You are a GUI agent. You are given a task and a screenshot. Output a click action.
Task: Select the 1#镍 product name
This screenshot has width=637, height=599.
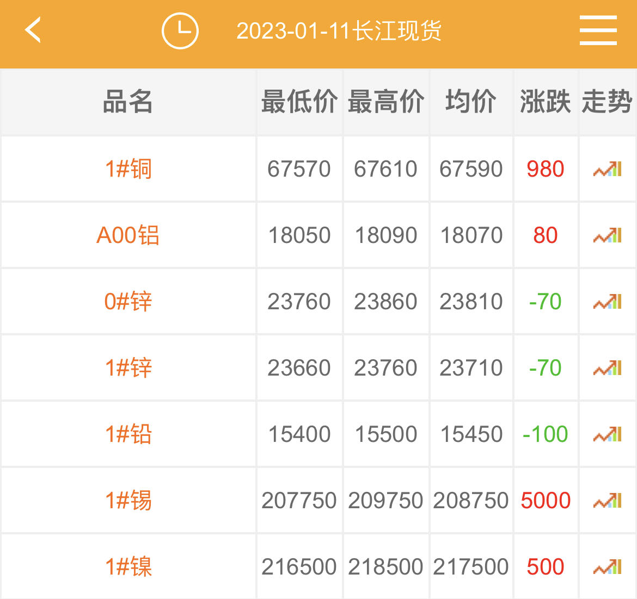click(x=128, y=567)
